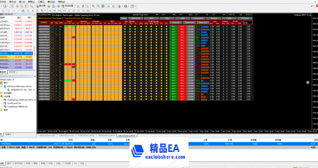
Task: Collapse the MohicansMarkets-Demo account tree node
Action: coord(1,86)
